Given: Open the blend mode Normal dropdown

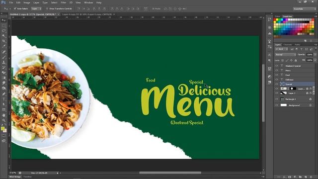Looking at the screenshot, I should (x=285, y=55).
